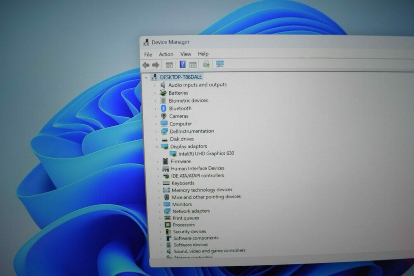The width and height of the screenshot is (414, 276).
Task: Expand the Processors category
Action: tap(160, 225)
